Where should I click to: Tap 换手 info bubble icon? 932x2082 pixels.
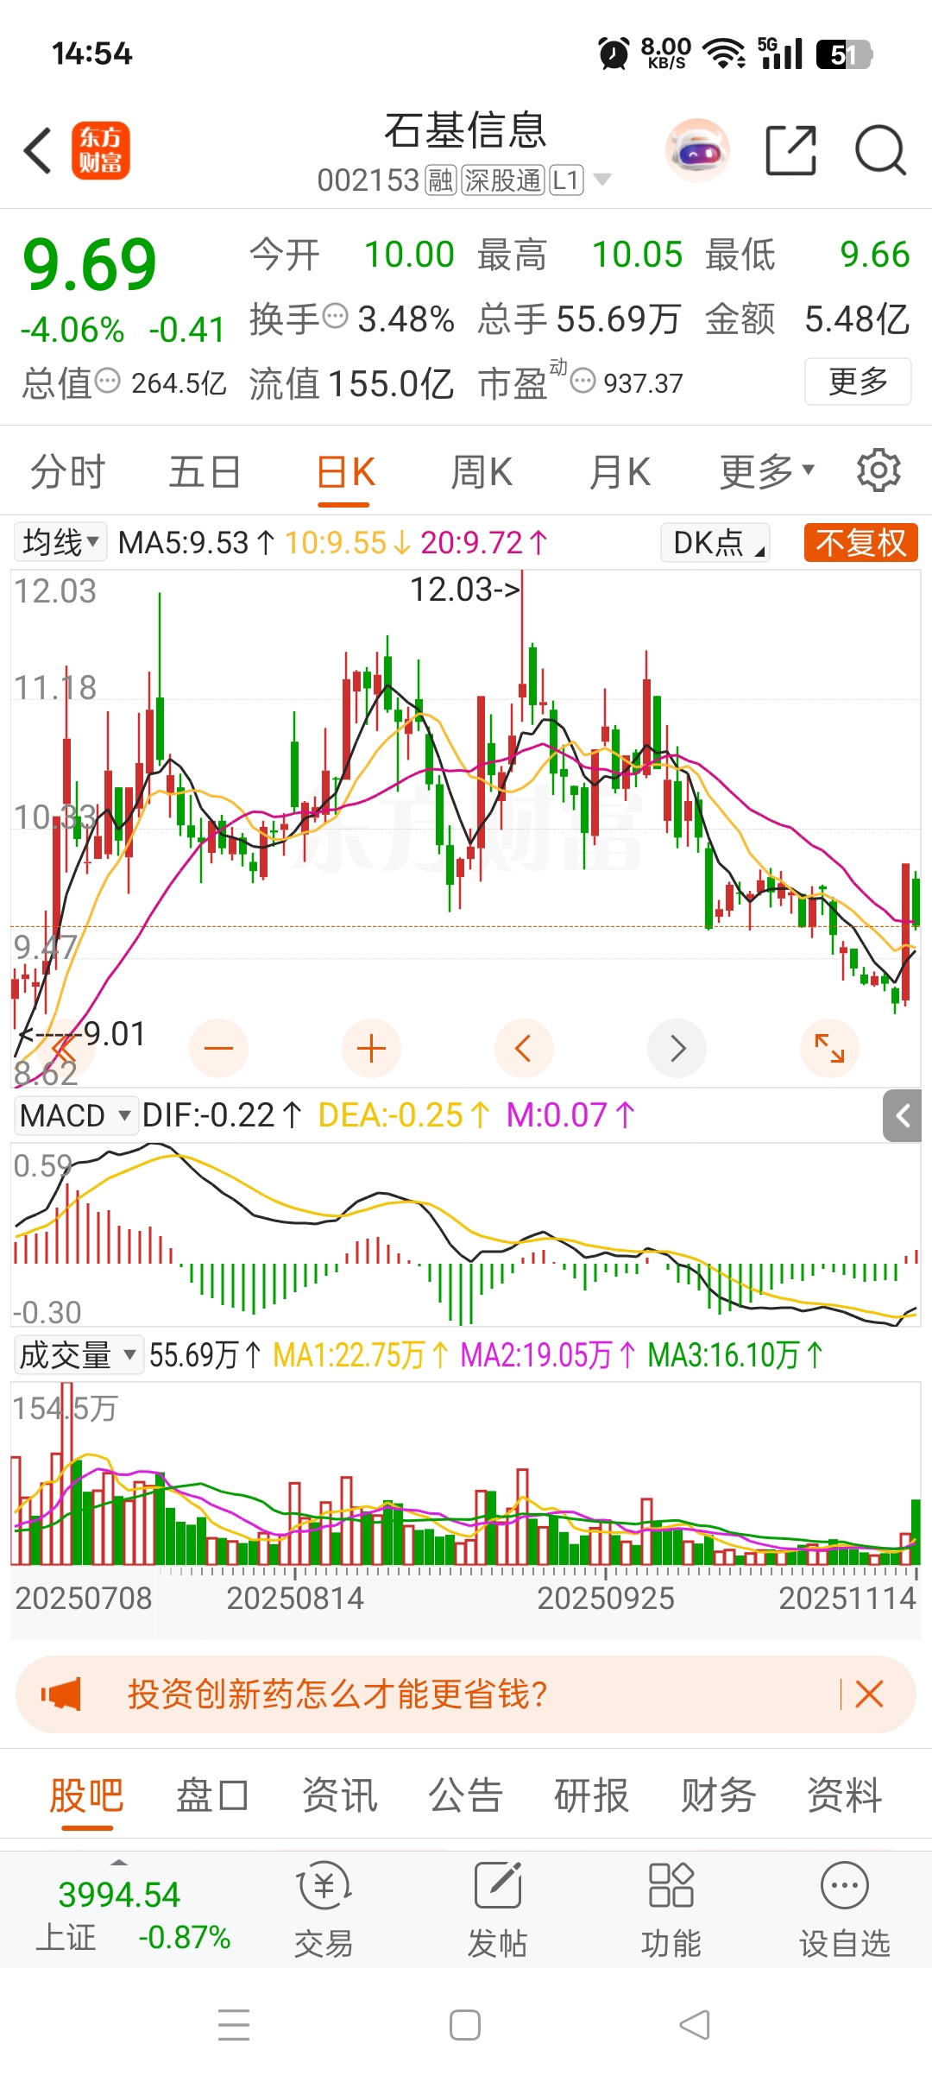tap(335, 317)
